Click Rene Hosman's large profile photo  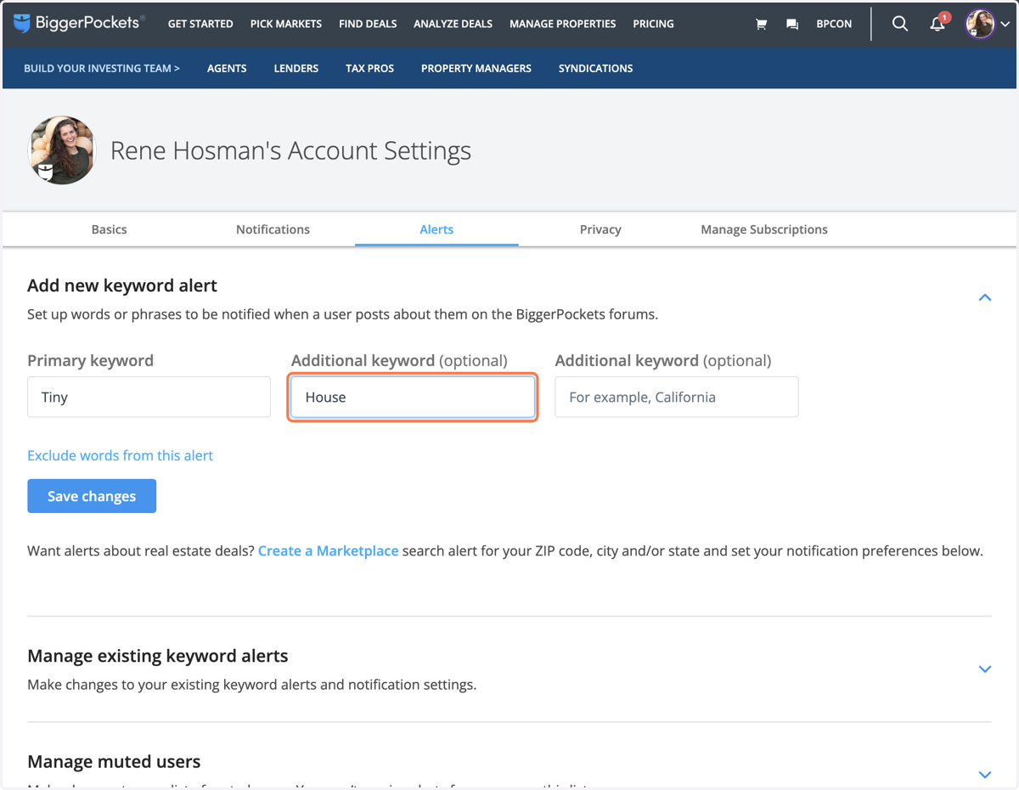click(62, 150)
